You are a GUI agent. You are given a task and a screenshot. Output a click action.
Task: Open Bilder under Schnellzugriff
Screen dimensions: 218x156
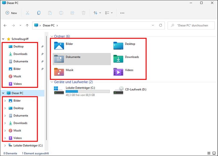click(x=17, y=69)
